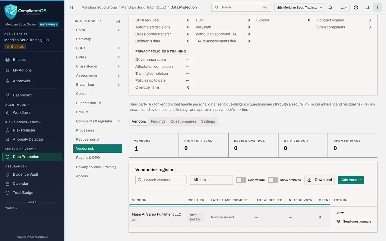Screen dimensions: 386x241
Task: Toggle the Show archived switch
Action: 273,180
